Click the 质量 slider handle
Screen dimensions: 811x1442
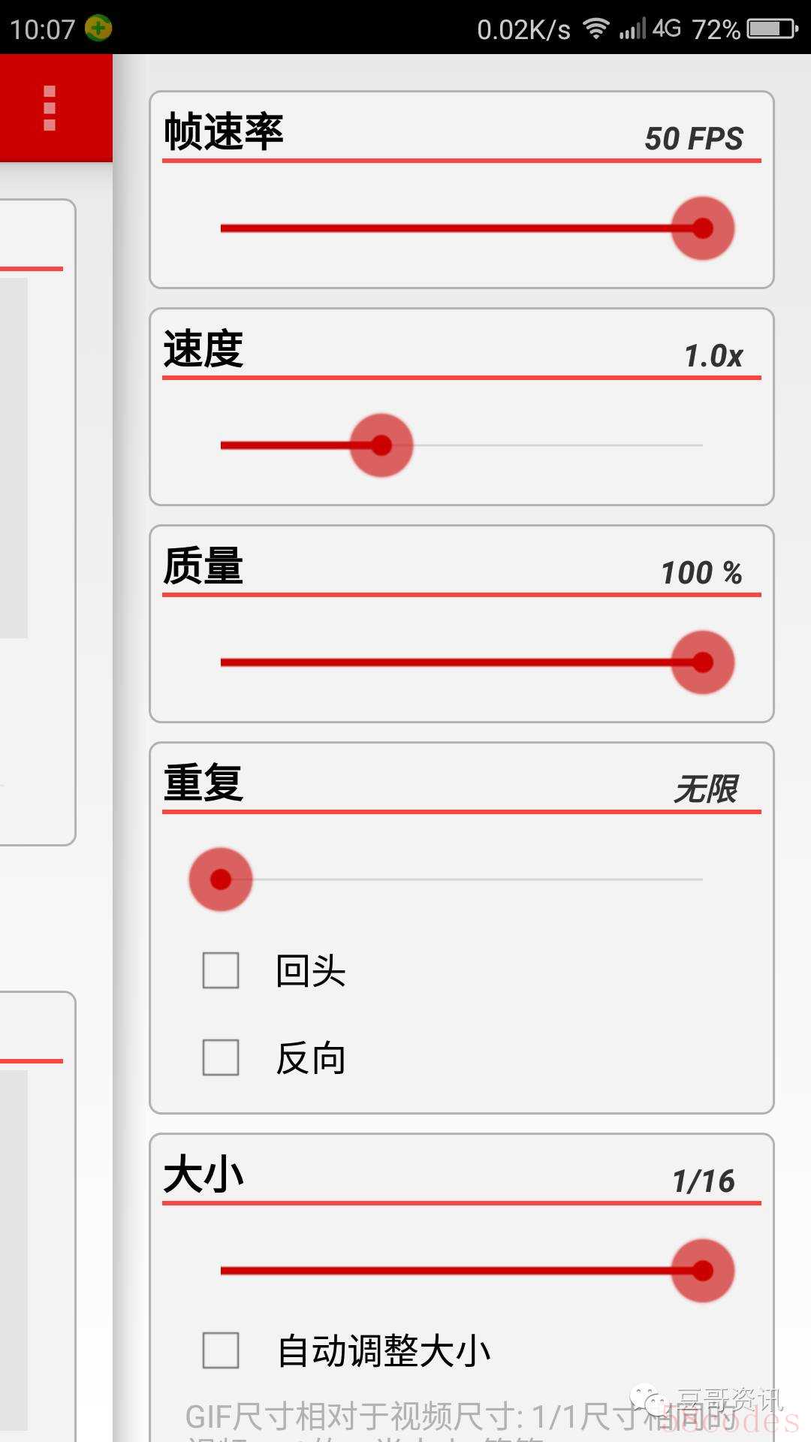coord(702,662)
